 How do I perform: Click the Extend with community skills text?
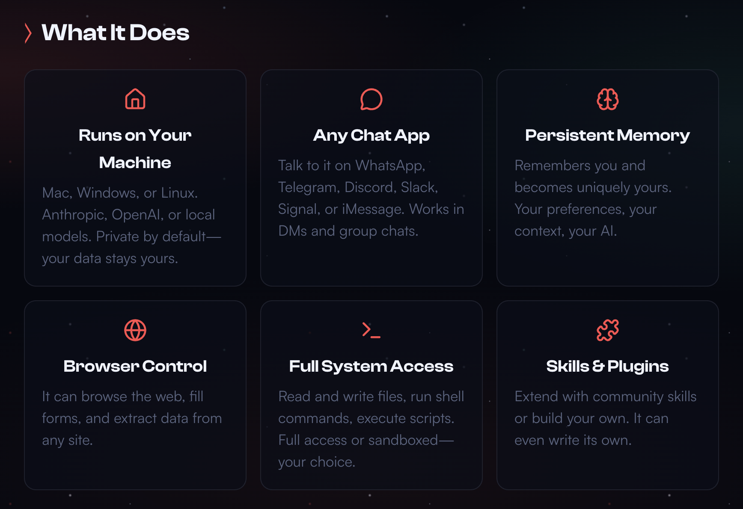tap(605, 418)
